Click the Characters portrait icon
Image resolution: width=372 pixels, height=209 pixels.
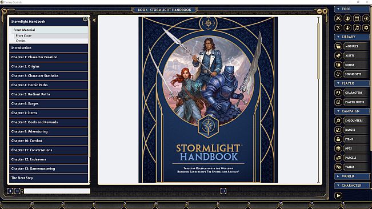point(338,93)
